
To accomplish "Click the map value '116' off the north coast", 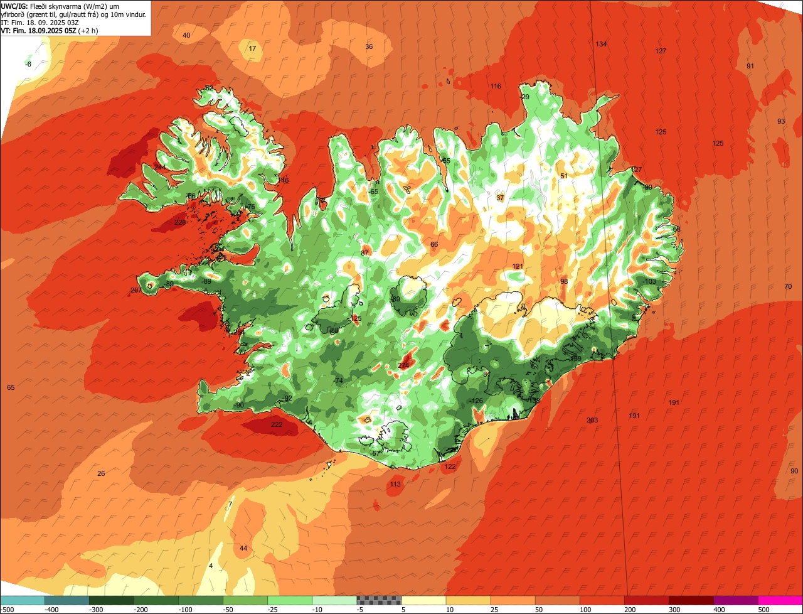I will coord(496,87).
